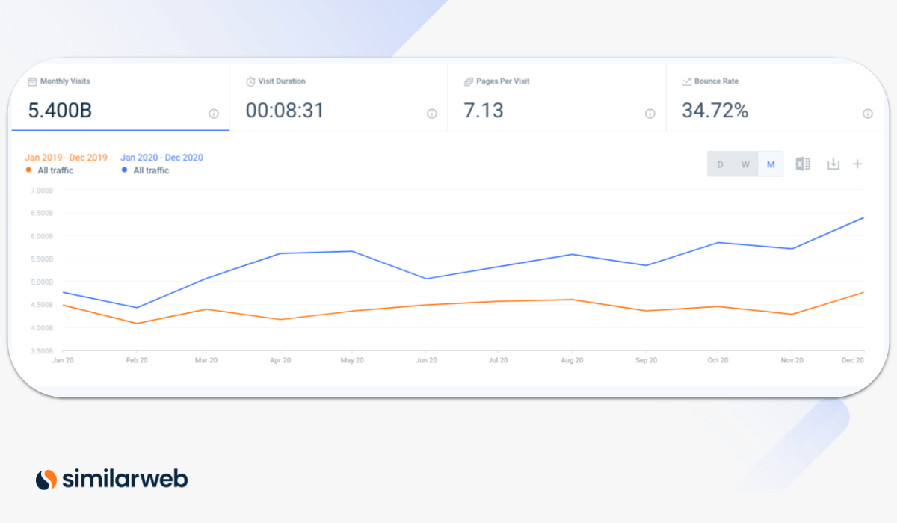Open the Jan 2019 - Dec 2019 date selector
Screen dimensions: 897x523
(66, 158)
